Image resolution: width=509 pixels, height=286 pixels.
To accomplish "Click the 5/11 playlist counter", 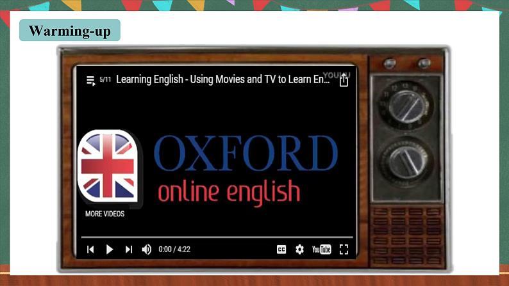I will coord(105,79).
